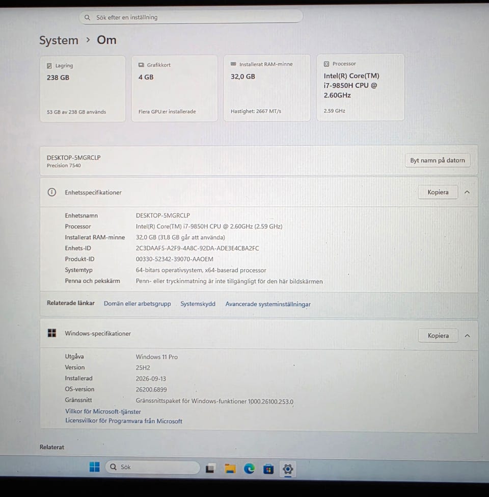This screenshot has height=497, width=489.
Task: Click the Utgåva value Windows 11 Pro
Action: click(157, 357)
